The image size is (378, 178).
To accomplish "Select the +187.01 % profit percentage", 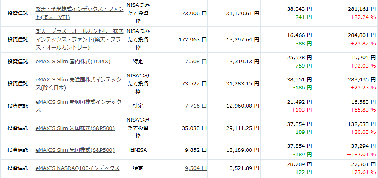I will click(361, 154).
